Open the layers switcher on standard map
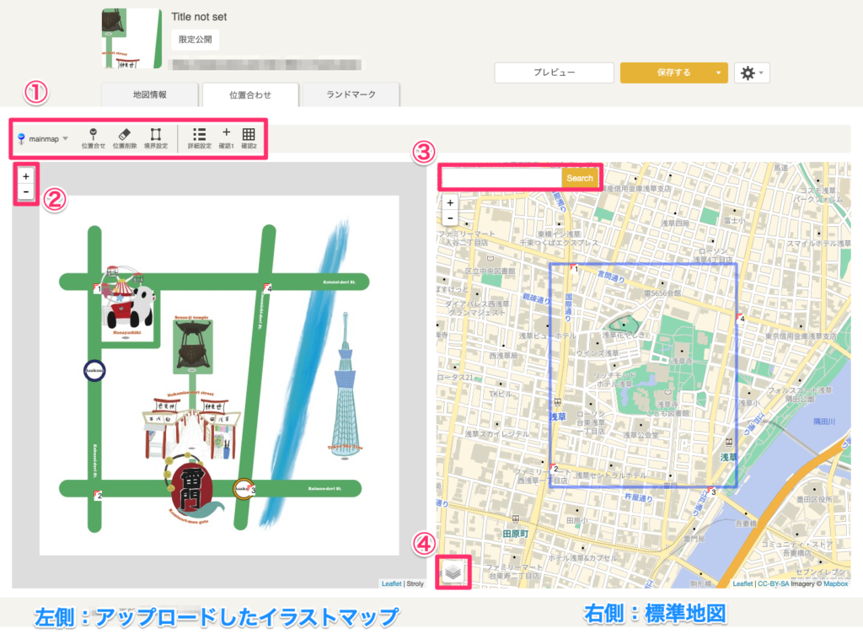 [453, 572]
